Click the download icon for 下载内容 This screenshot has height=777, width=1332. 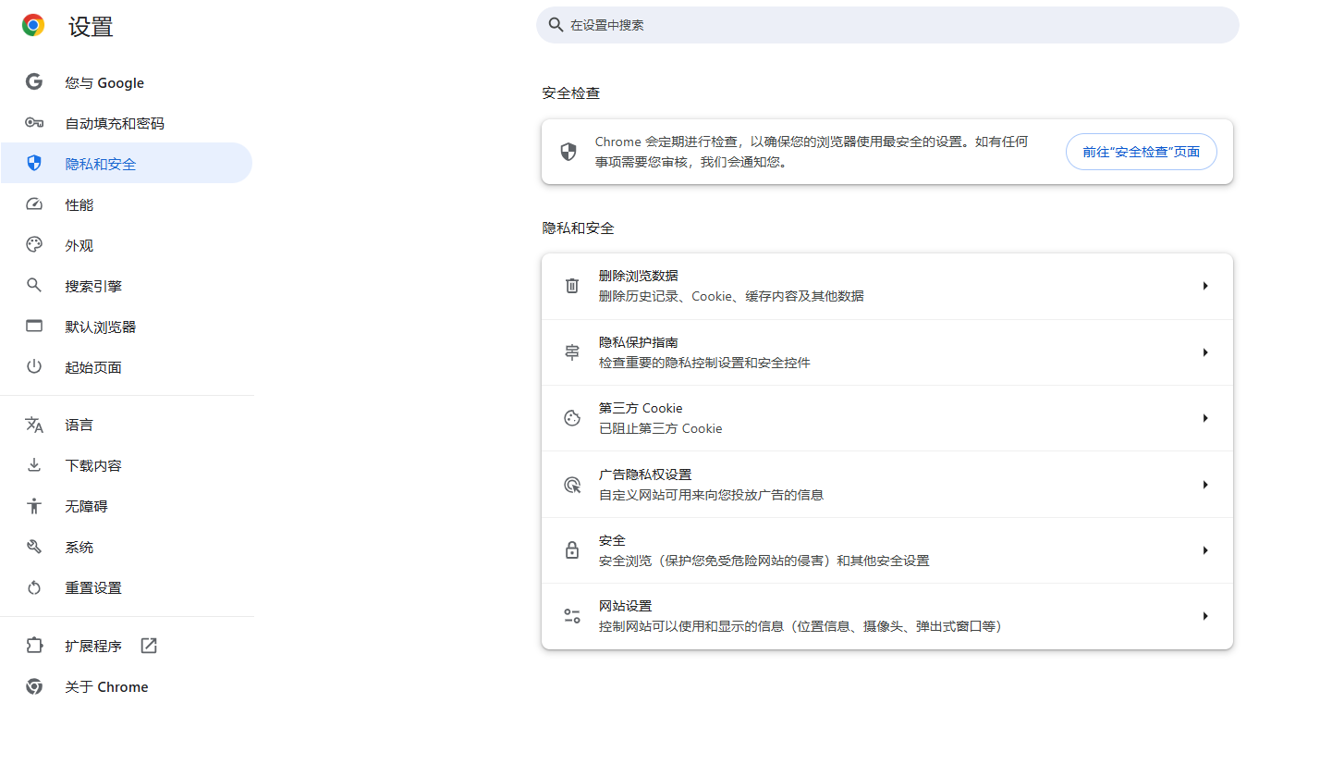click(x=34, y=465)
